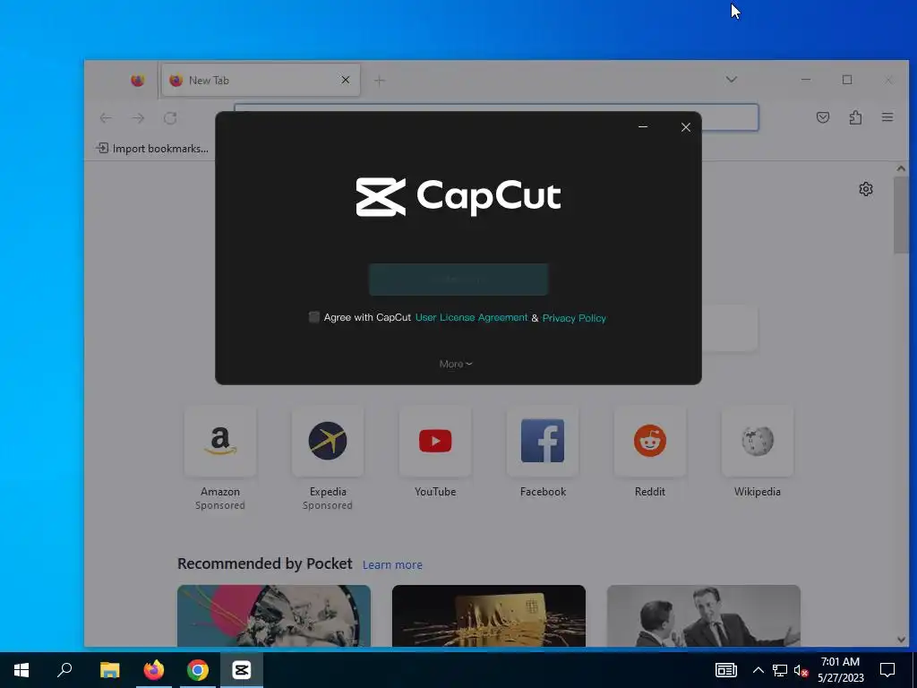This screenshot has height=688, width=917.
Task: Open the taskbar clock showing 7:01 AM
Action: point(840,670)
